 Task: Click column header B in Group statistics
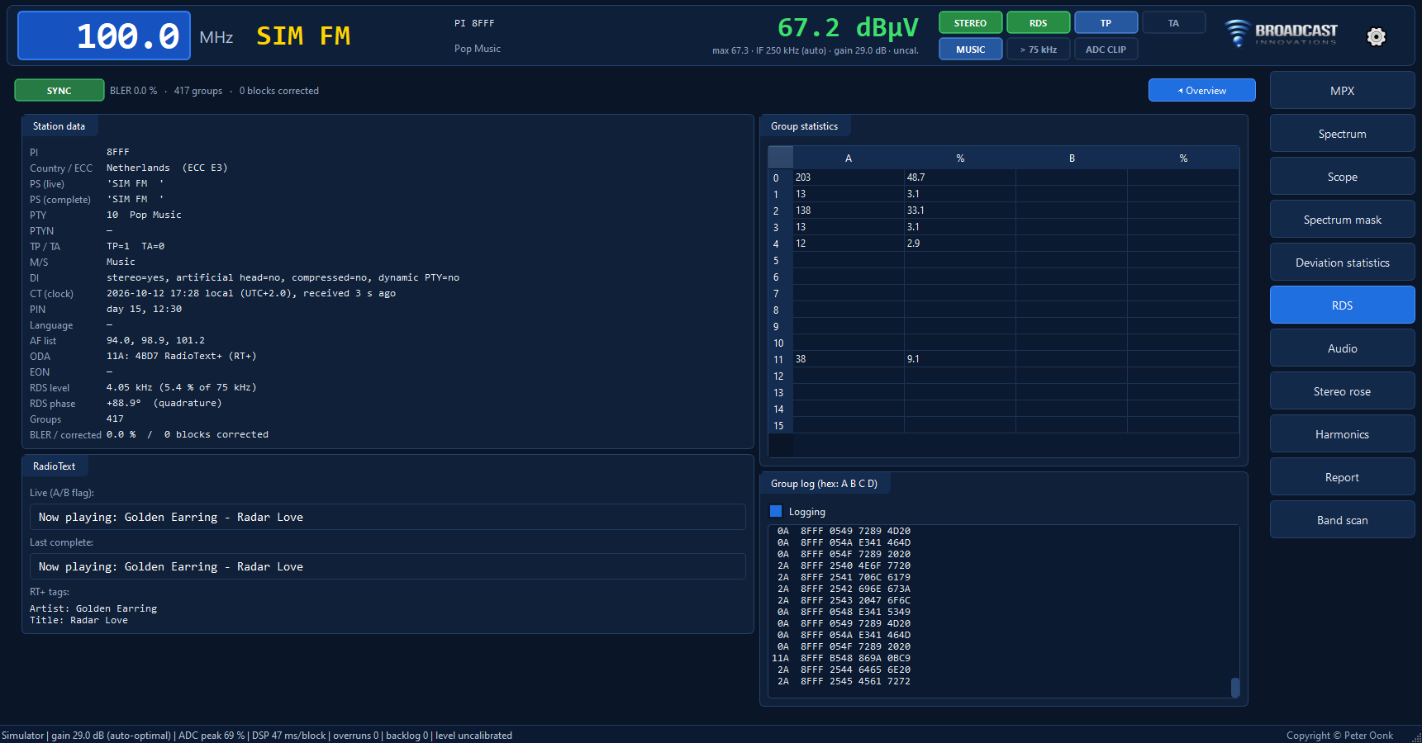1072,158
